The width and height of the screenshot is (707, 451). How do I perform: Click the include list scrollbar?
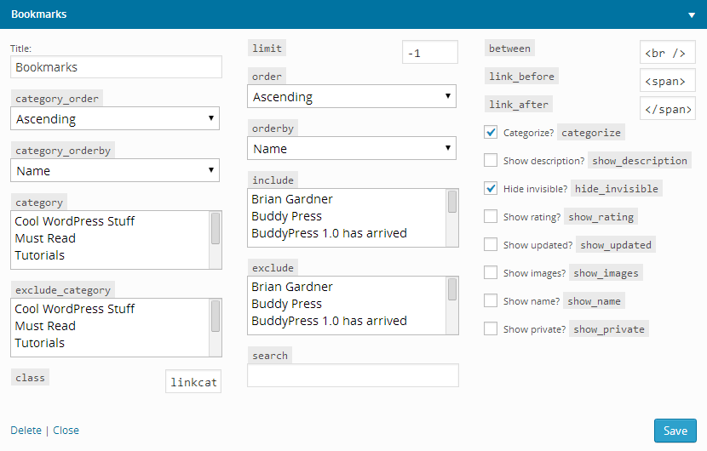451,218
